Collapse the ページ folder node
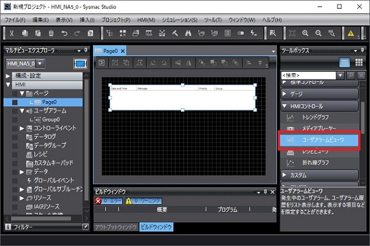The width and height of the screenshot is (370, 246). pos(22,94)
